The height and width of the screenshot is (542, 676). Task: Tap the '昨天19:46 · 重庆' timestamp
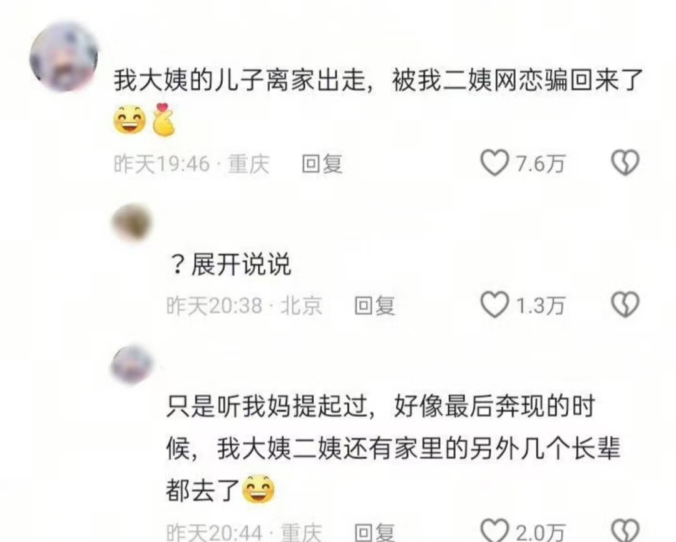coord(192,164)
